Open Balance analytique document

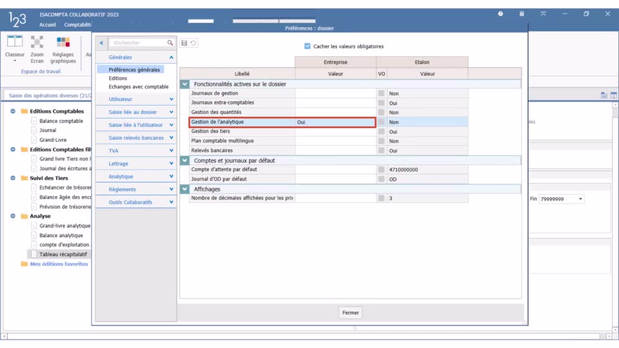coord(61,236)
